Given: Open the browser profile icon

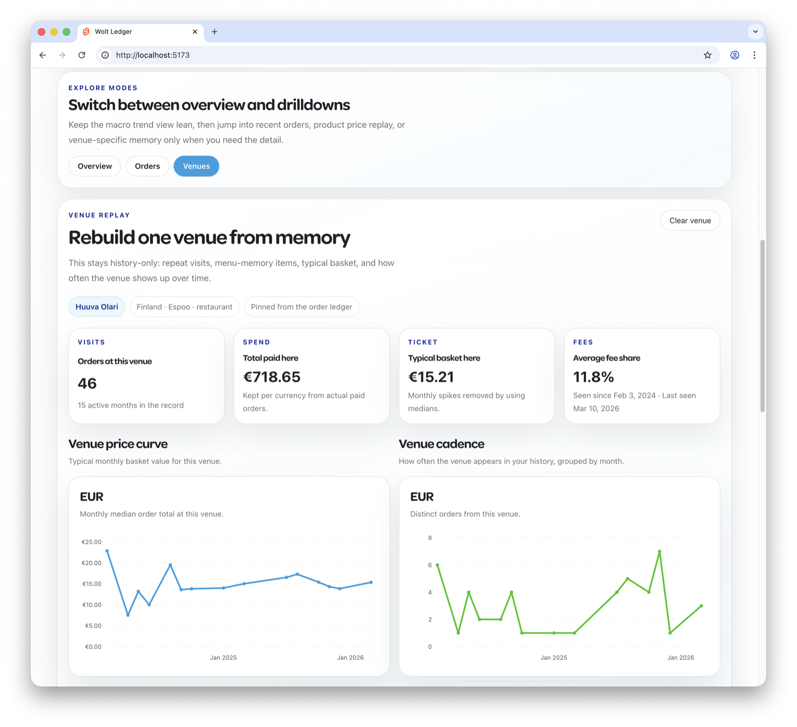Looking at the screenshot, I should (x=735, y=55).
